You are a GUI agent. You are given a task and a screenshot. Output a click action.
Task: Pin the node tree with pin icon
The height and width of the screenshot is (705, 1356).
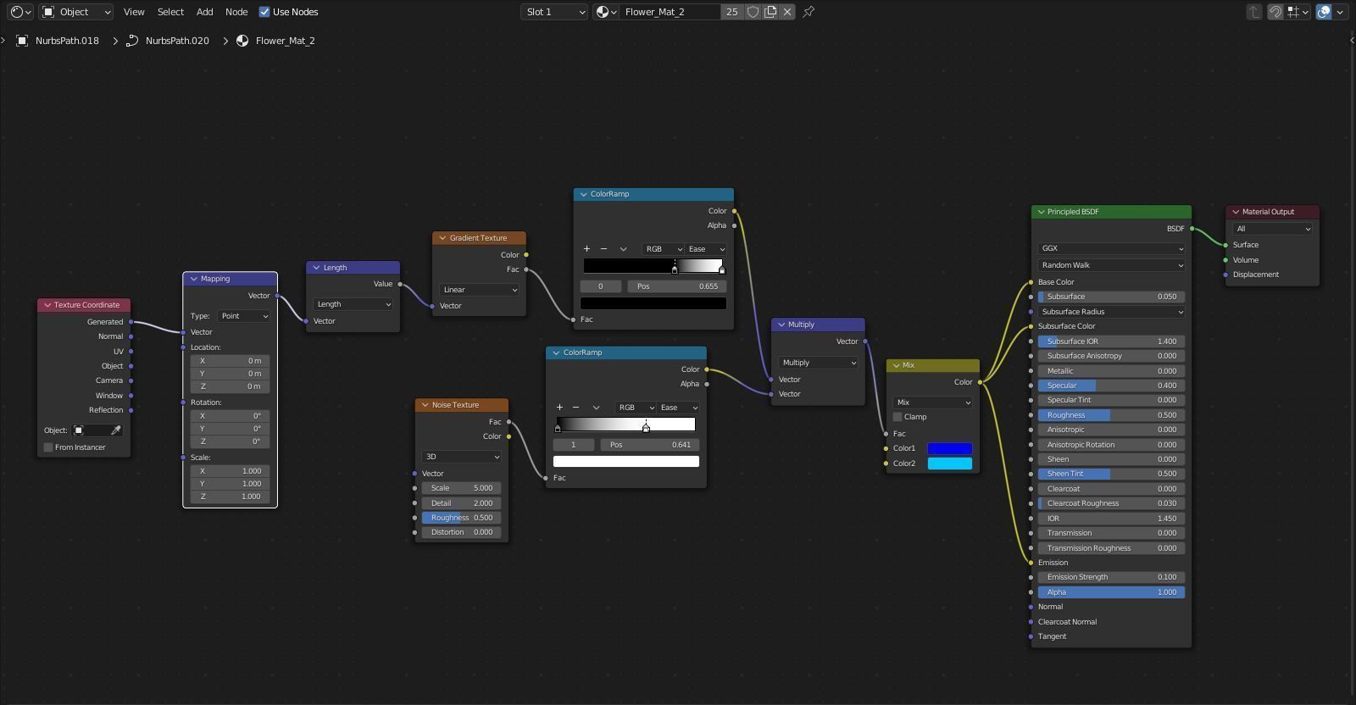click(x=809, y=12)
